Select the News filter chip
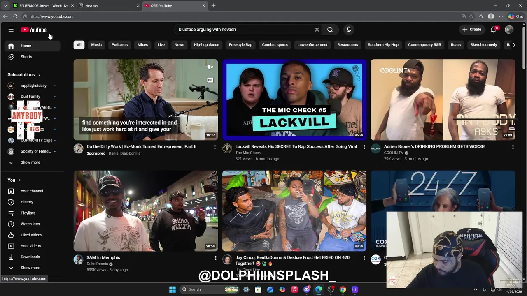 (x=179, y=45)
